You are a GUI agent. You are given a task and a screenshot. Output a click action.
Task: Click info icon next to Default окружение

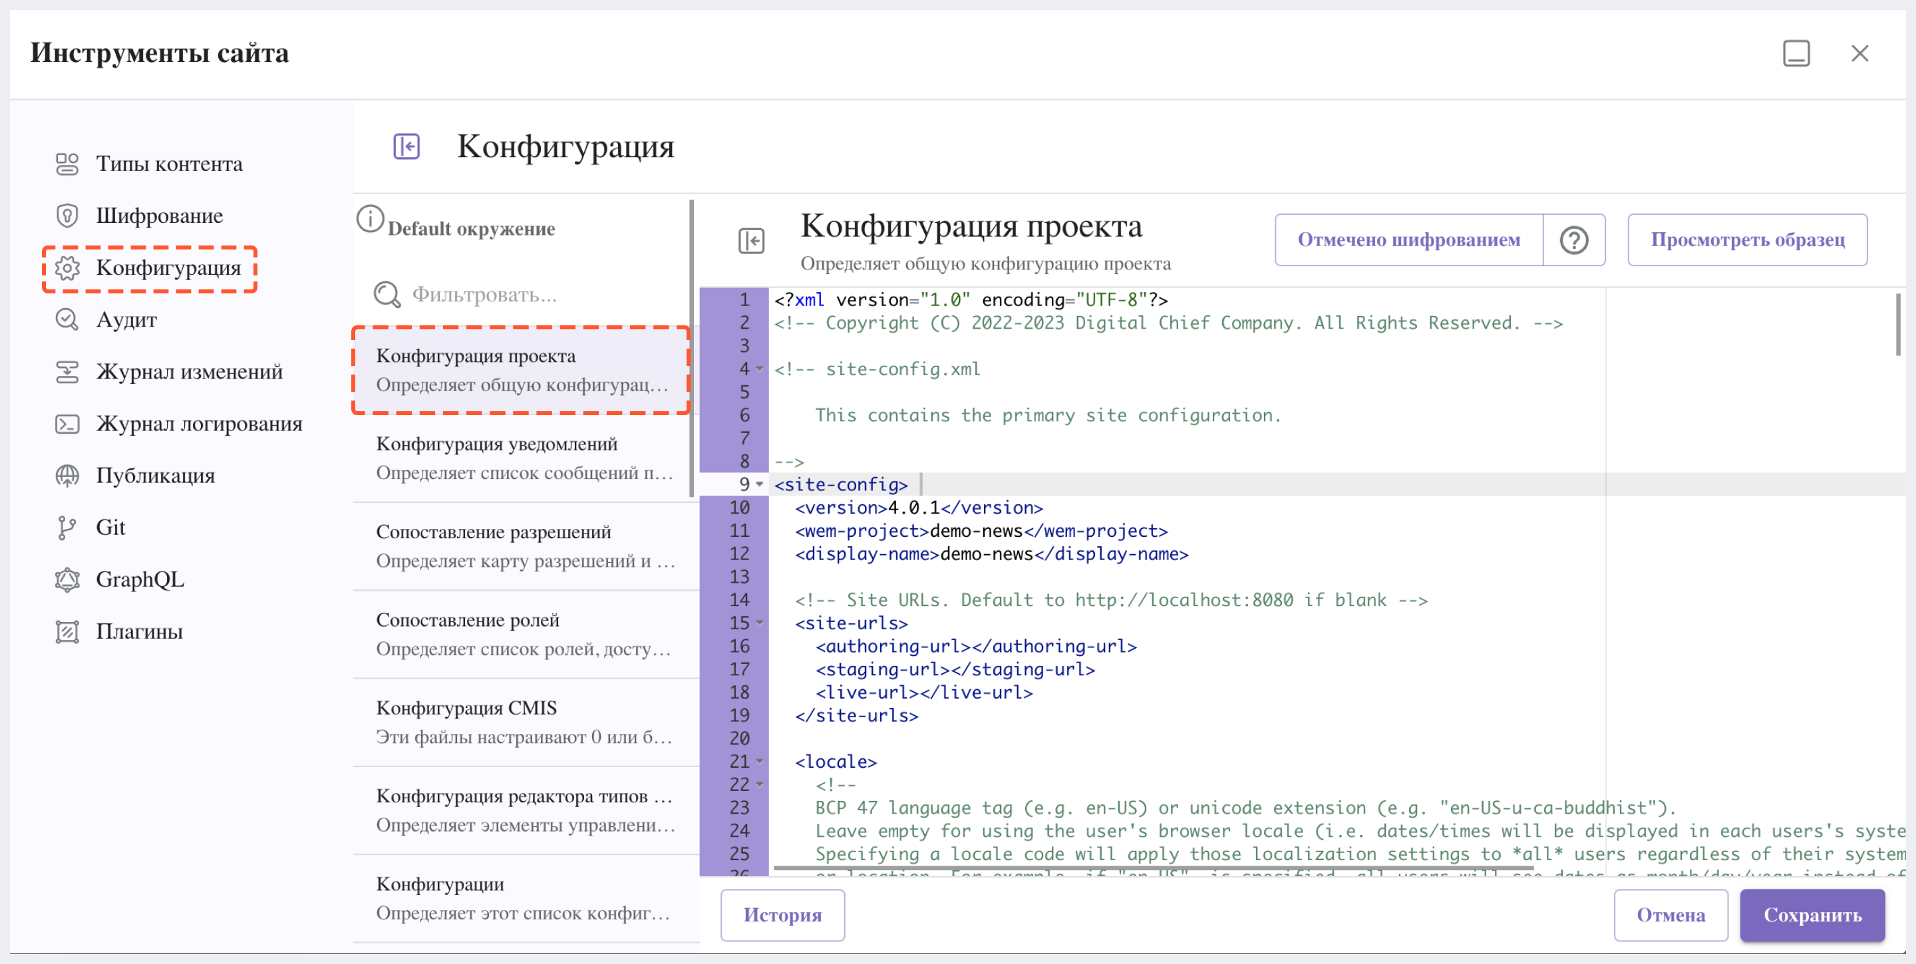point(370,219)
